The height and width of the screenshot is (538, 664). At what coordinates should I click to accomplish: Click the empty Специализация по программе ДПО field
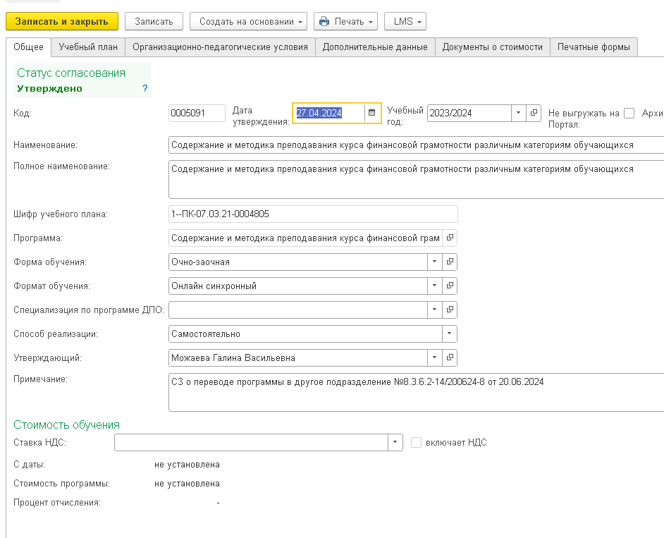(x=298, y=310)
